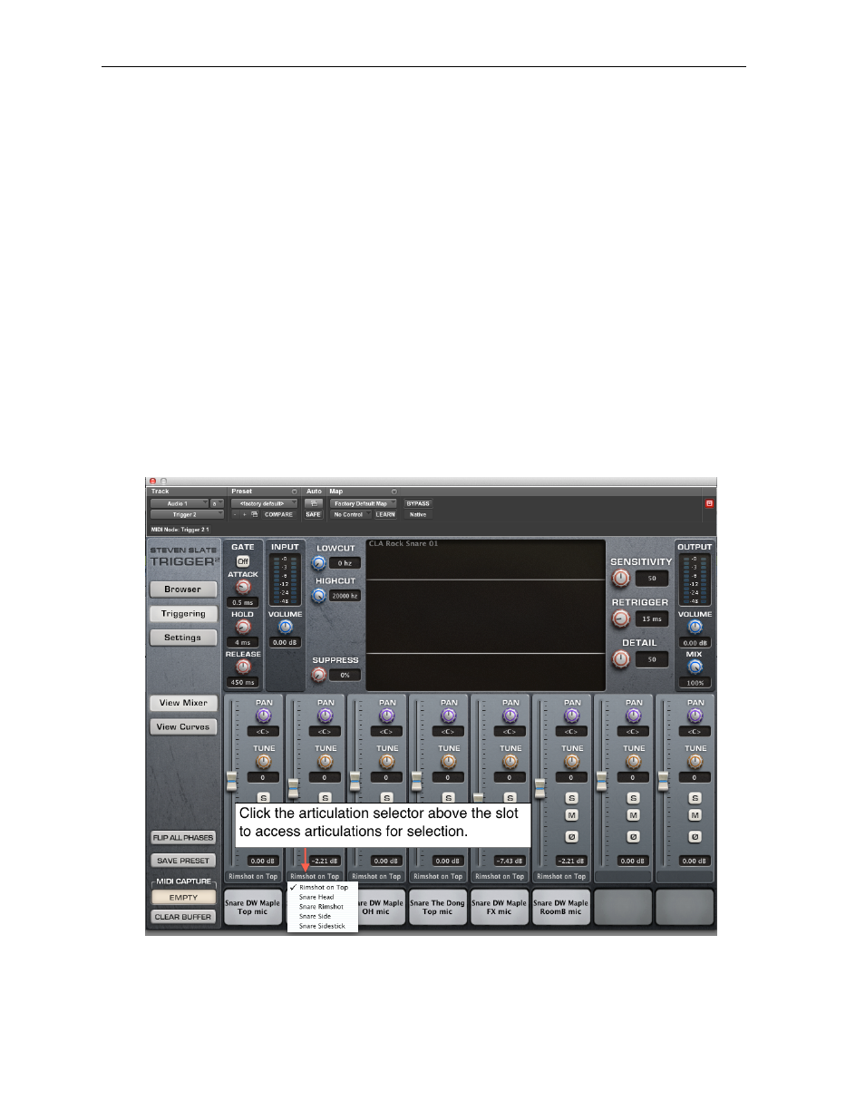Open the No Control dropdown
This screenshot has height=1120, width=865.
(351, 514)
